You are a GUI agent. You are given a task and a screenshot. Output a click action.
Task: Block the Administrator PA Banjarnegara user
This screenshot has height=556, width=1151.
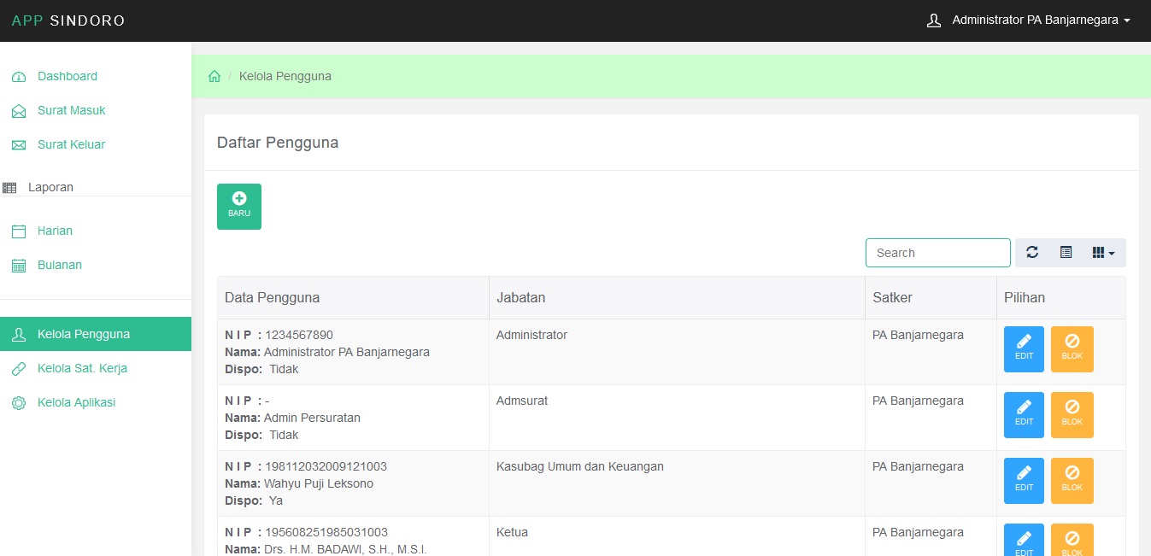pos(1072,349)
